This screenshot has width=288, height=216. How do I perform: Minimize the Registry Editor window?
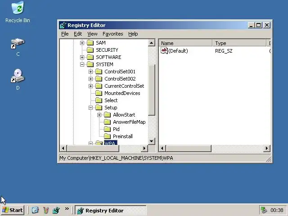(x=251, y=25)
